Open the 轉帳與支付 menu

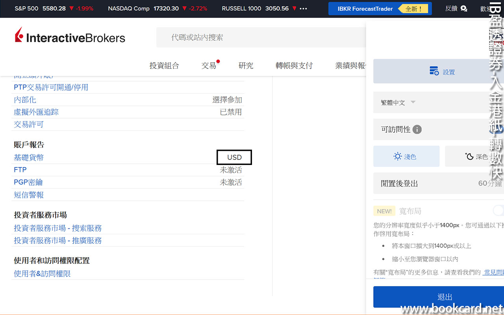point(294,66)
